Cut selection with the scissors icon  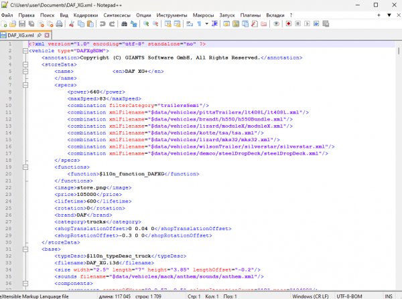[72, 24]
